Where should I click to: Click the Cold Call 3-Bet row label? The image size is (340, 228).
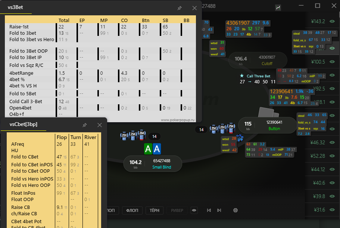(26, 101)
